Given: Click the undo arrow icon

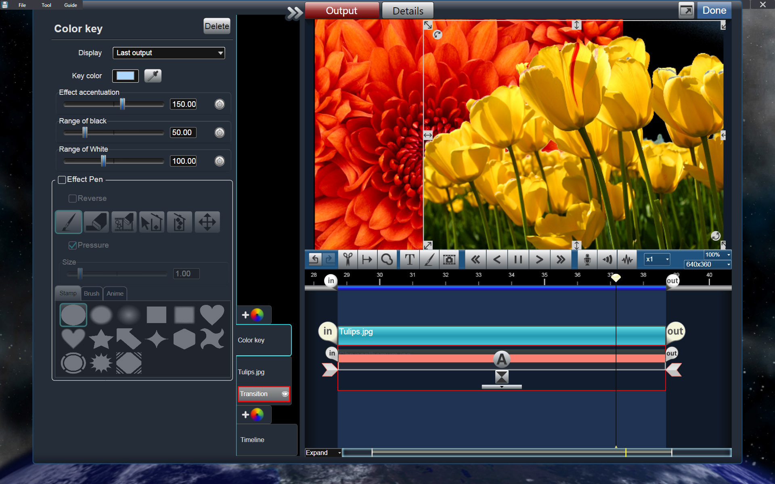Looking at the screenshot, I should 314,259.
